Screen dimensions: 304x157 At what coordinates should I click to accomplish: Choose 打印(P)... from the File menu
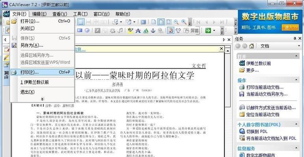(x=42, y=72)
